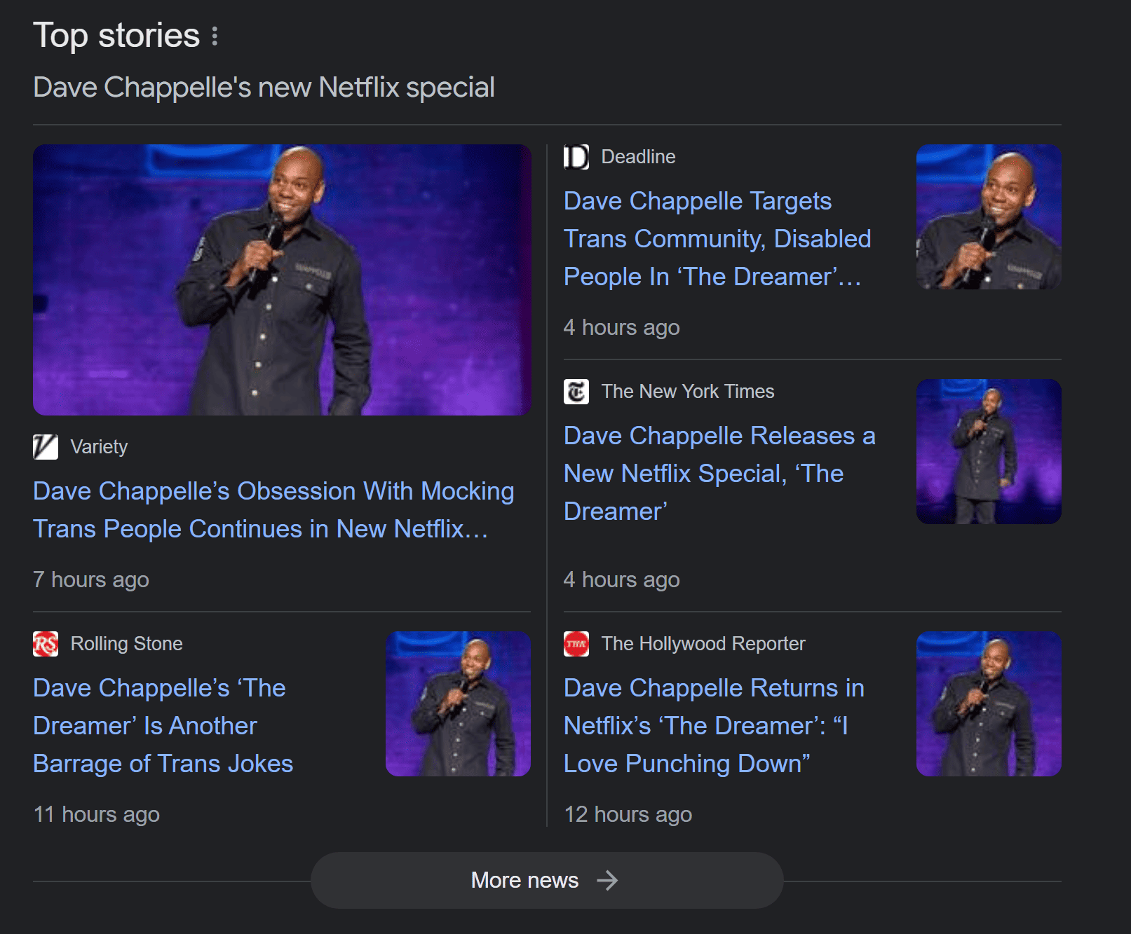The width and height of the screenshot is (1131, 934).
Task: Click the Top stories heading
Action: tap(116, 36)
